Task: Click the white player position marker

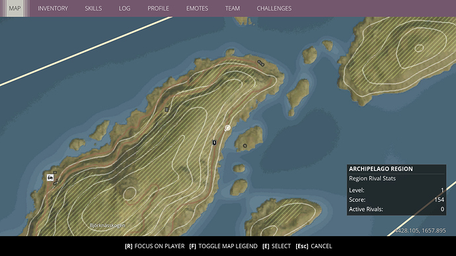Action: coord(228,128)
